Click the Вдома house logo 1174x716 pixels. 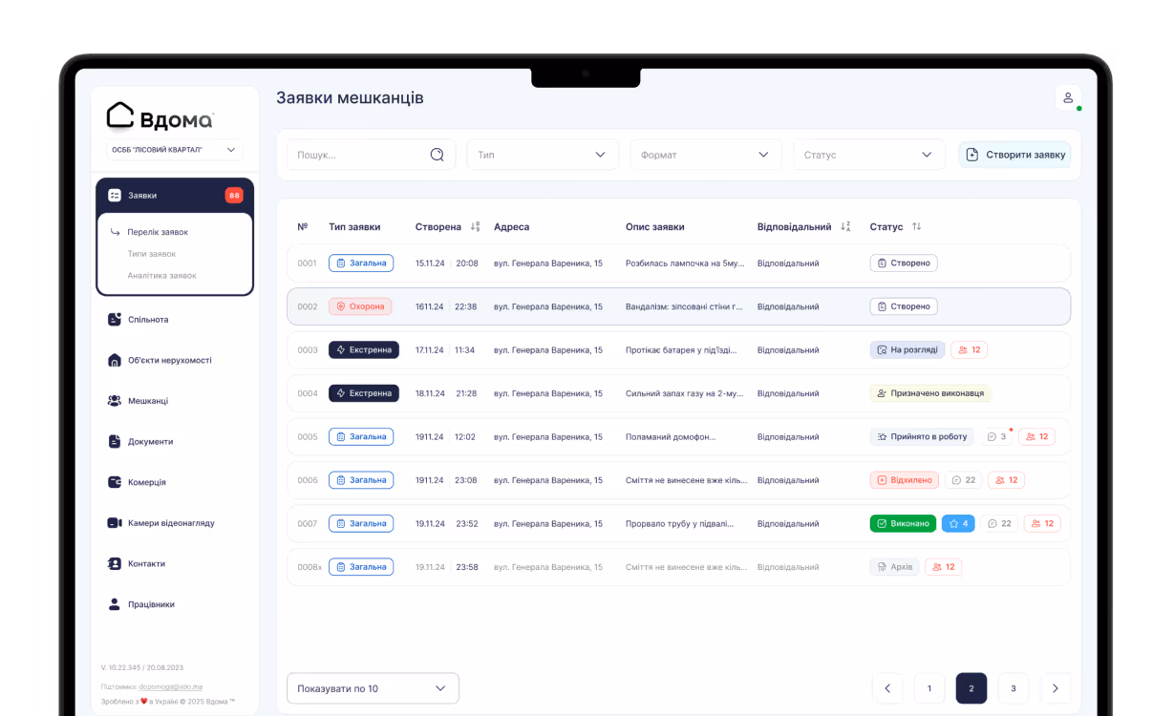[160, 116]
